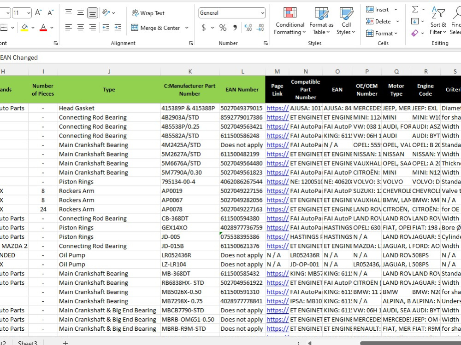Center text horizontally in the cell

pos(81,28)
